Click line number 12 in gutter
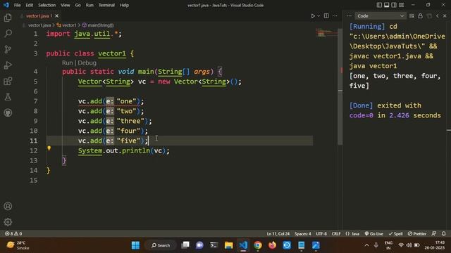Screen dimensions: 451x253 [34, 150]
